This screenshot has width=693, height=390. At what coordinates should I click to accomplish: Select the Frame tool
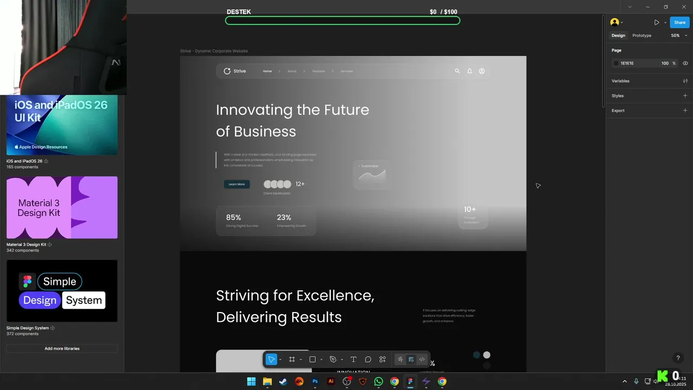pyautogui.click(x=292, y=359)
